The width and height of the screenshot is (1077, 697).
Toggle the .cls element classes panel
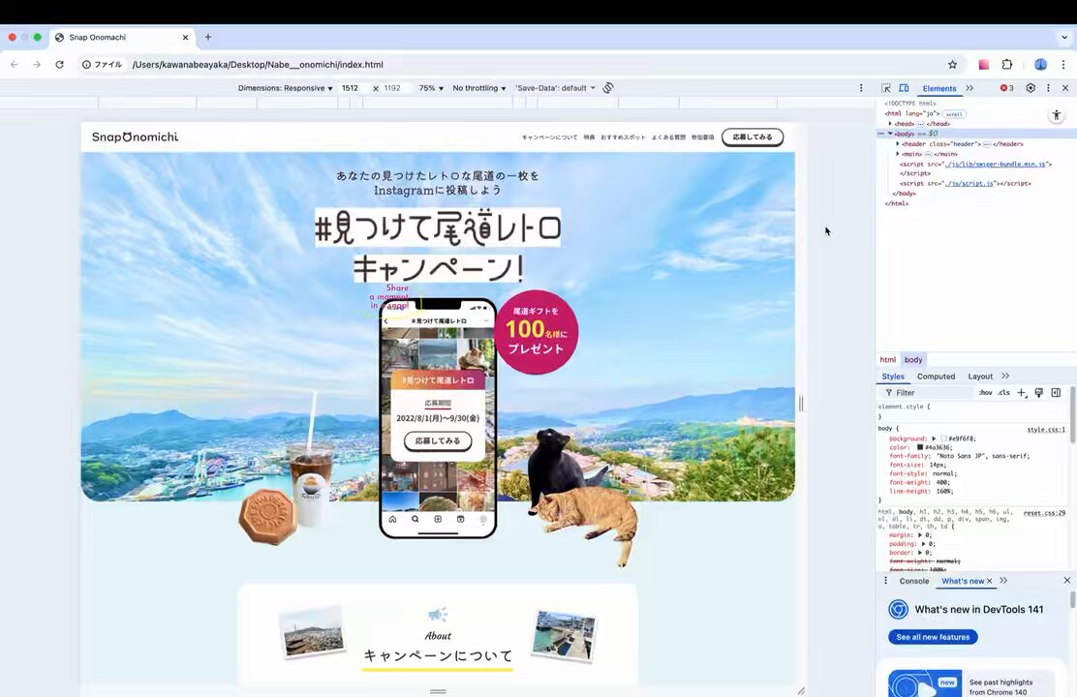click(1003, 393)
